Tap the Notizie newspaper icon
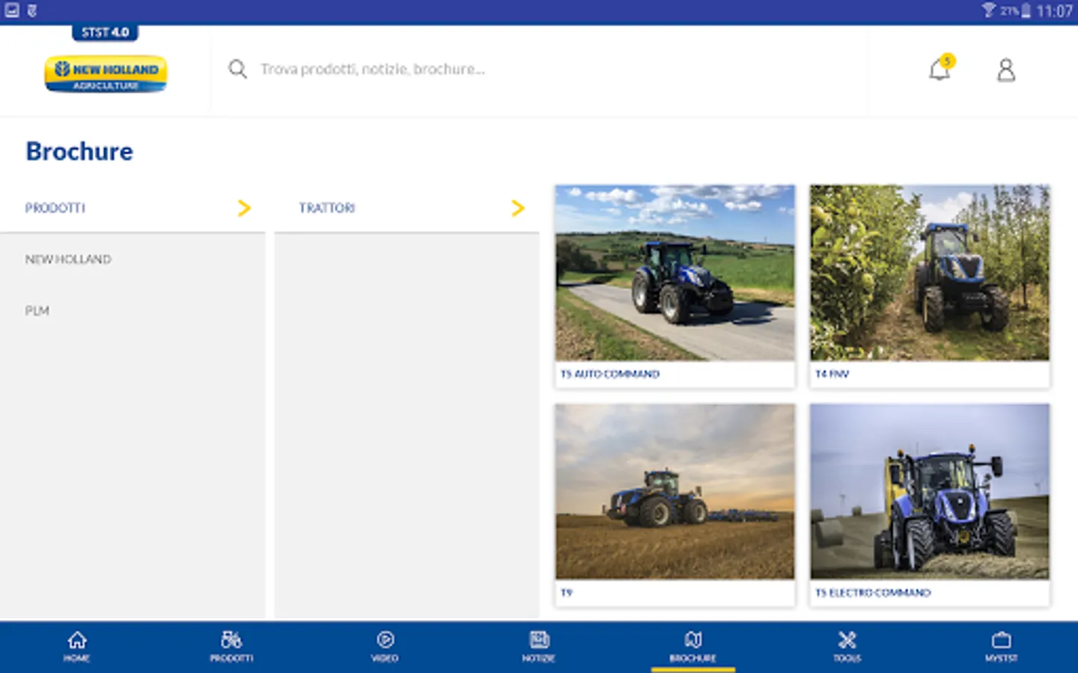1078x673 pixels. [539, 640]
